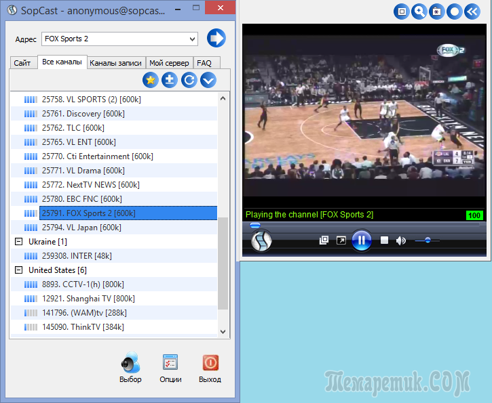Select channel 145090. ThinkTV [384k]
Image resolution: width=492 pixels, height=403 pixels.
click(114, 327)
